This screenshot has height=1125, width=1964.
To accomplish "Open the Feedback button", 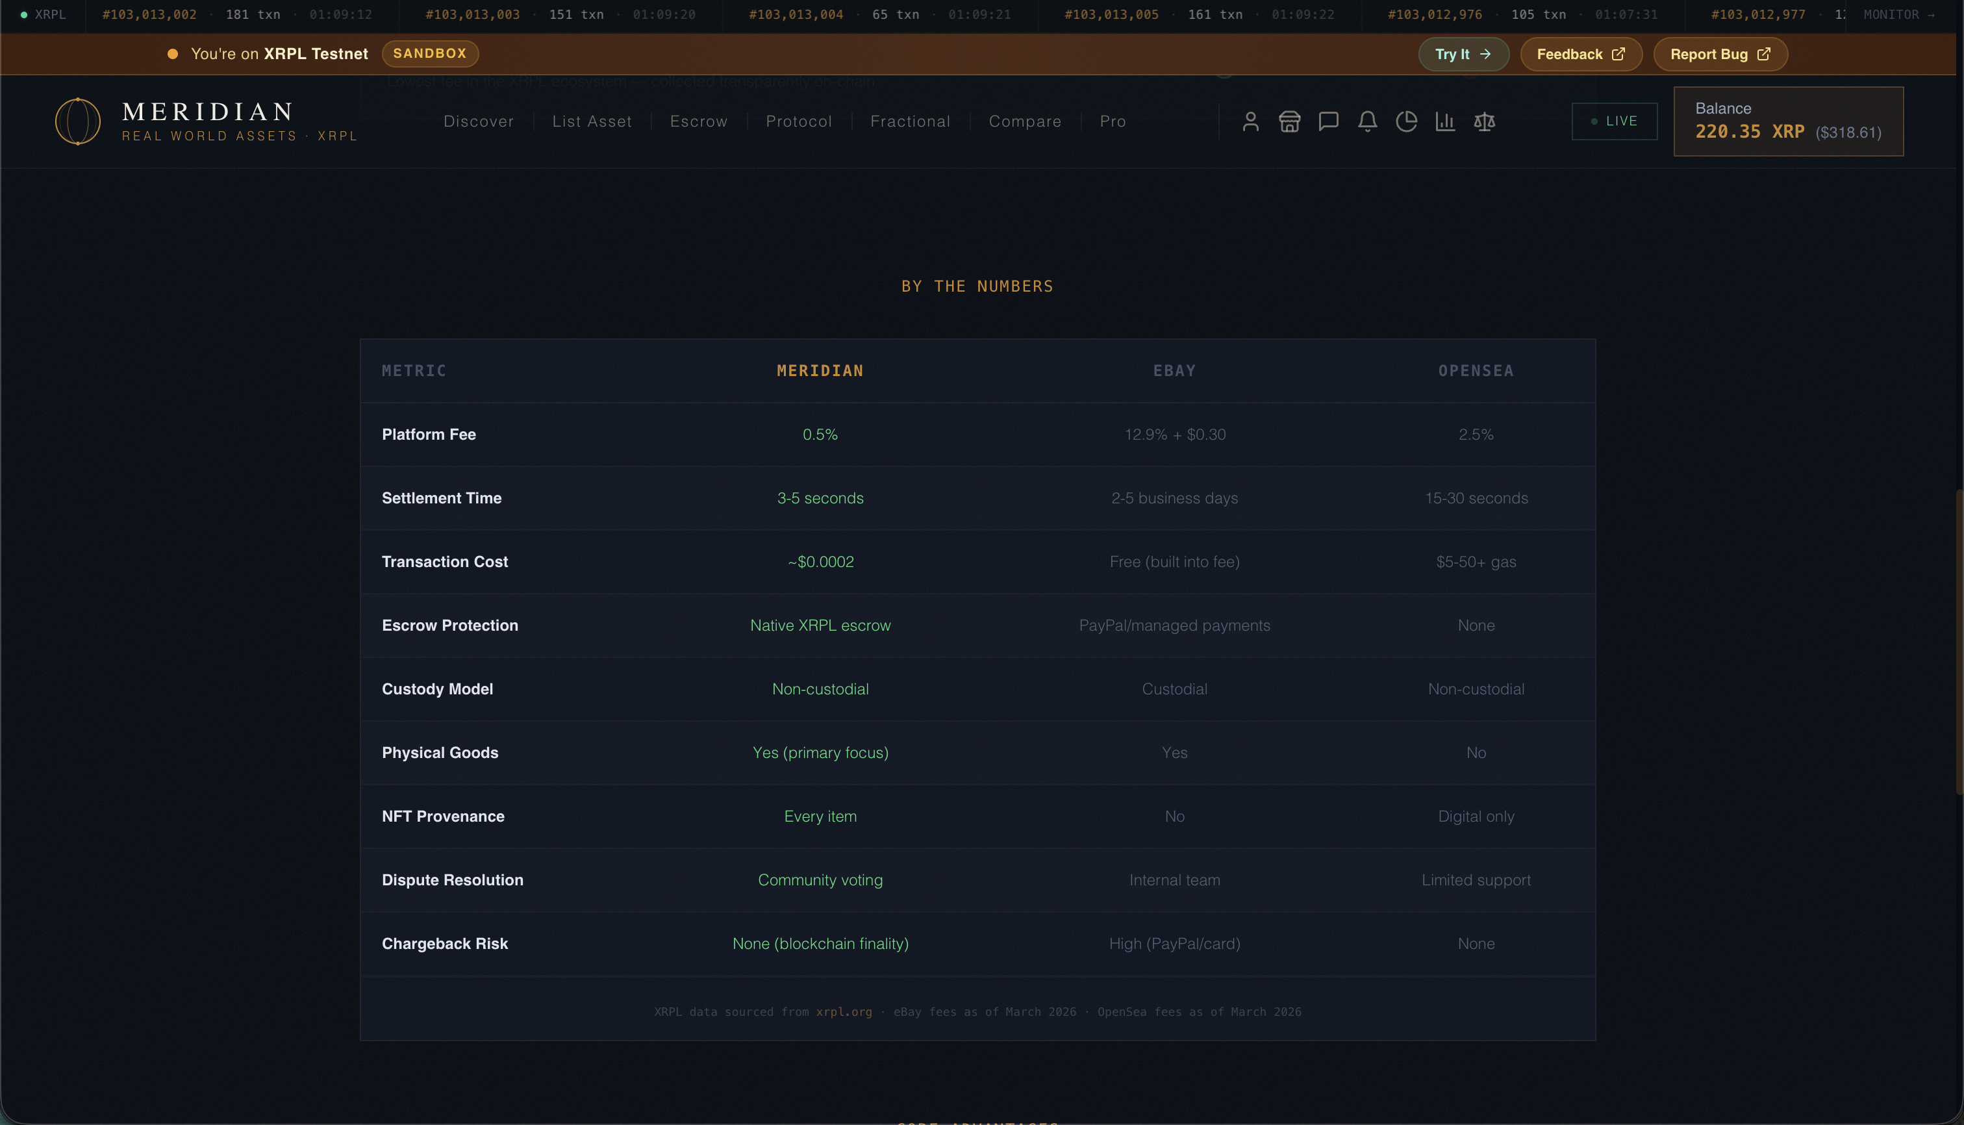I will [x=1581, y=54].
